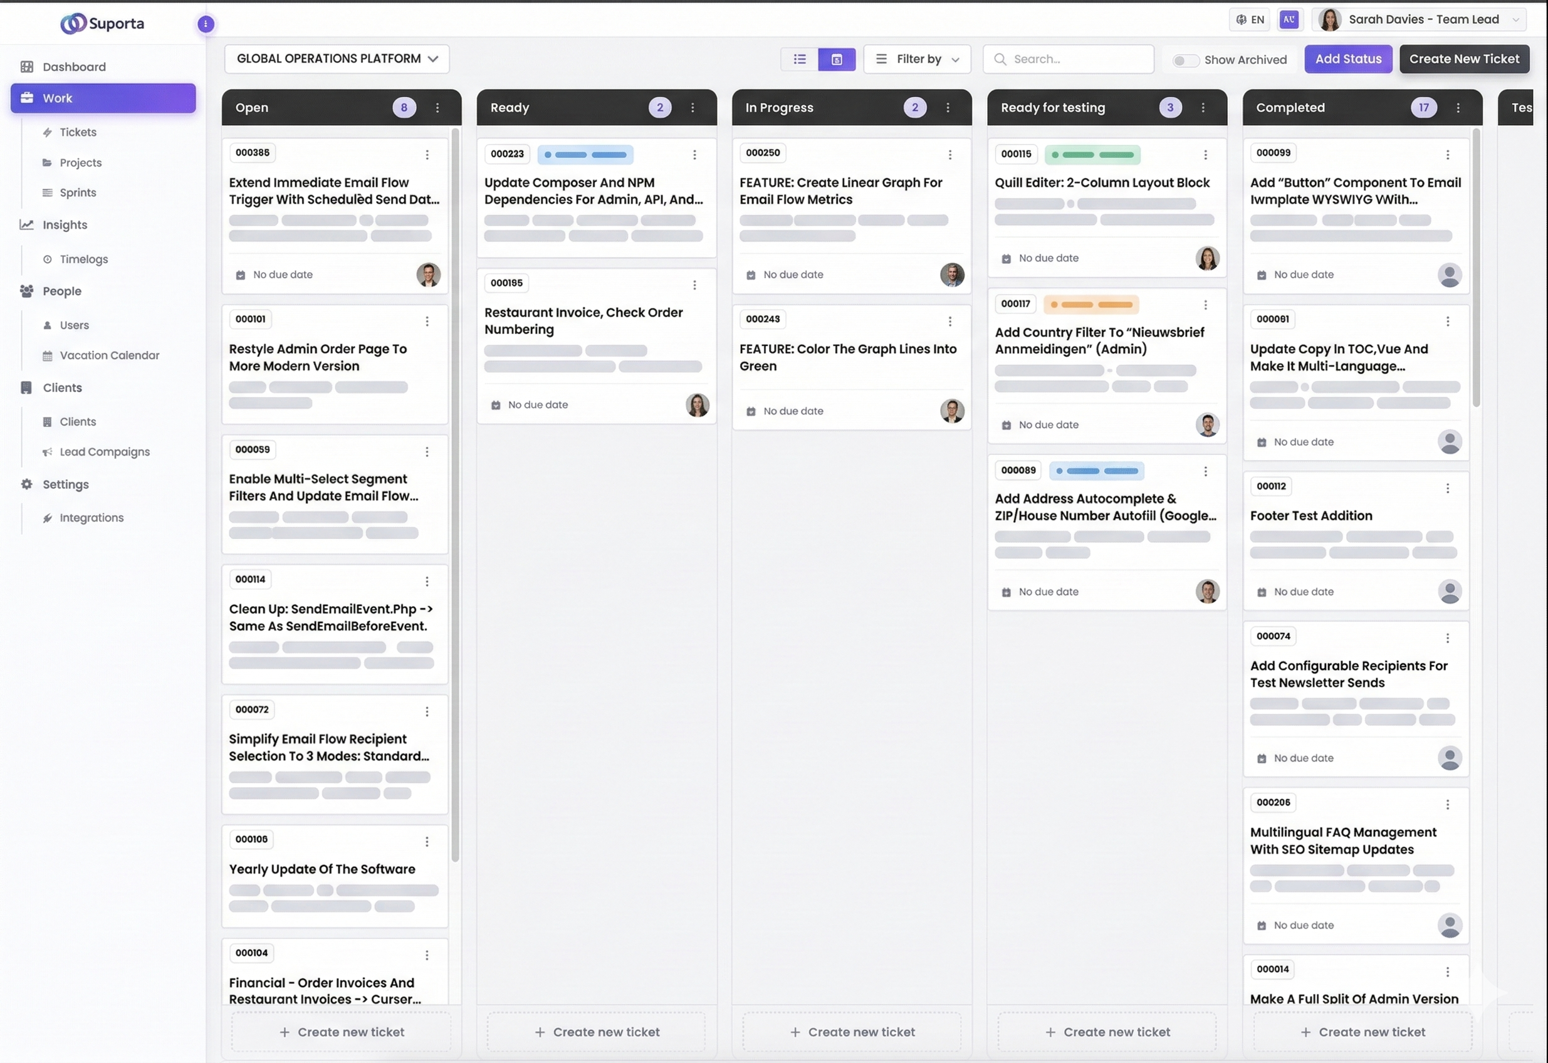The image size is (1548, 1063).
Task: Open Open column options menu
Action: tap(437, 107)
